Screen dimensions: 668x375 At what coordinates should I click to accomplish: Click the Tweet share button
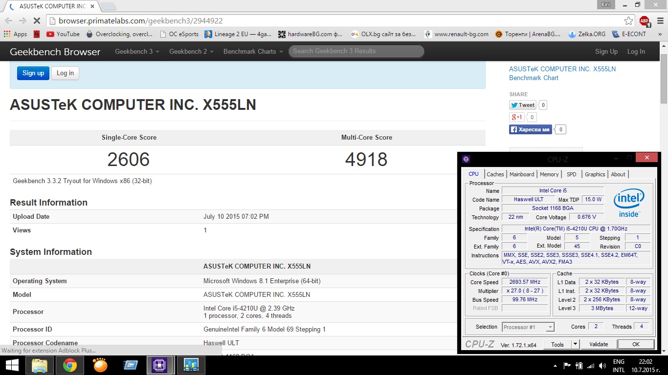click(x=523, y=105)
